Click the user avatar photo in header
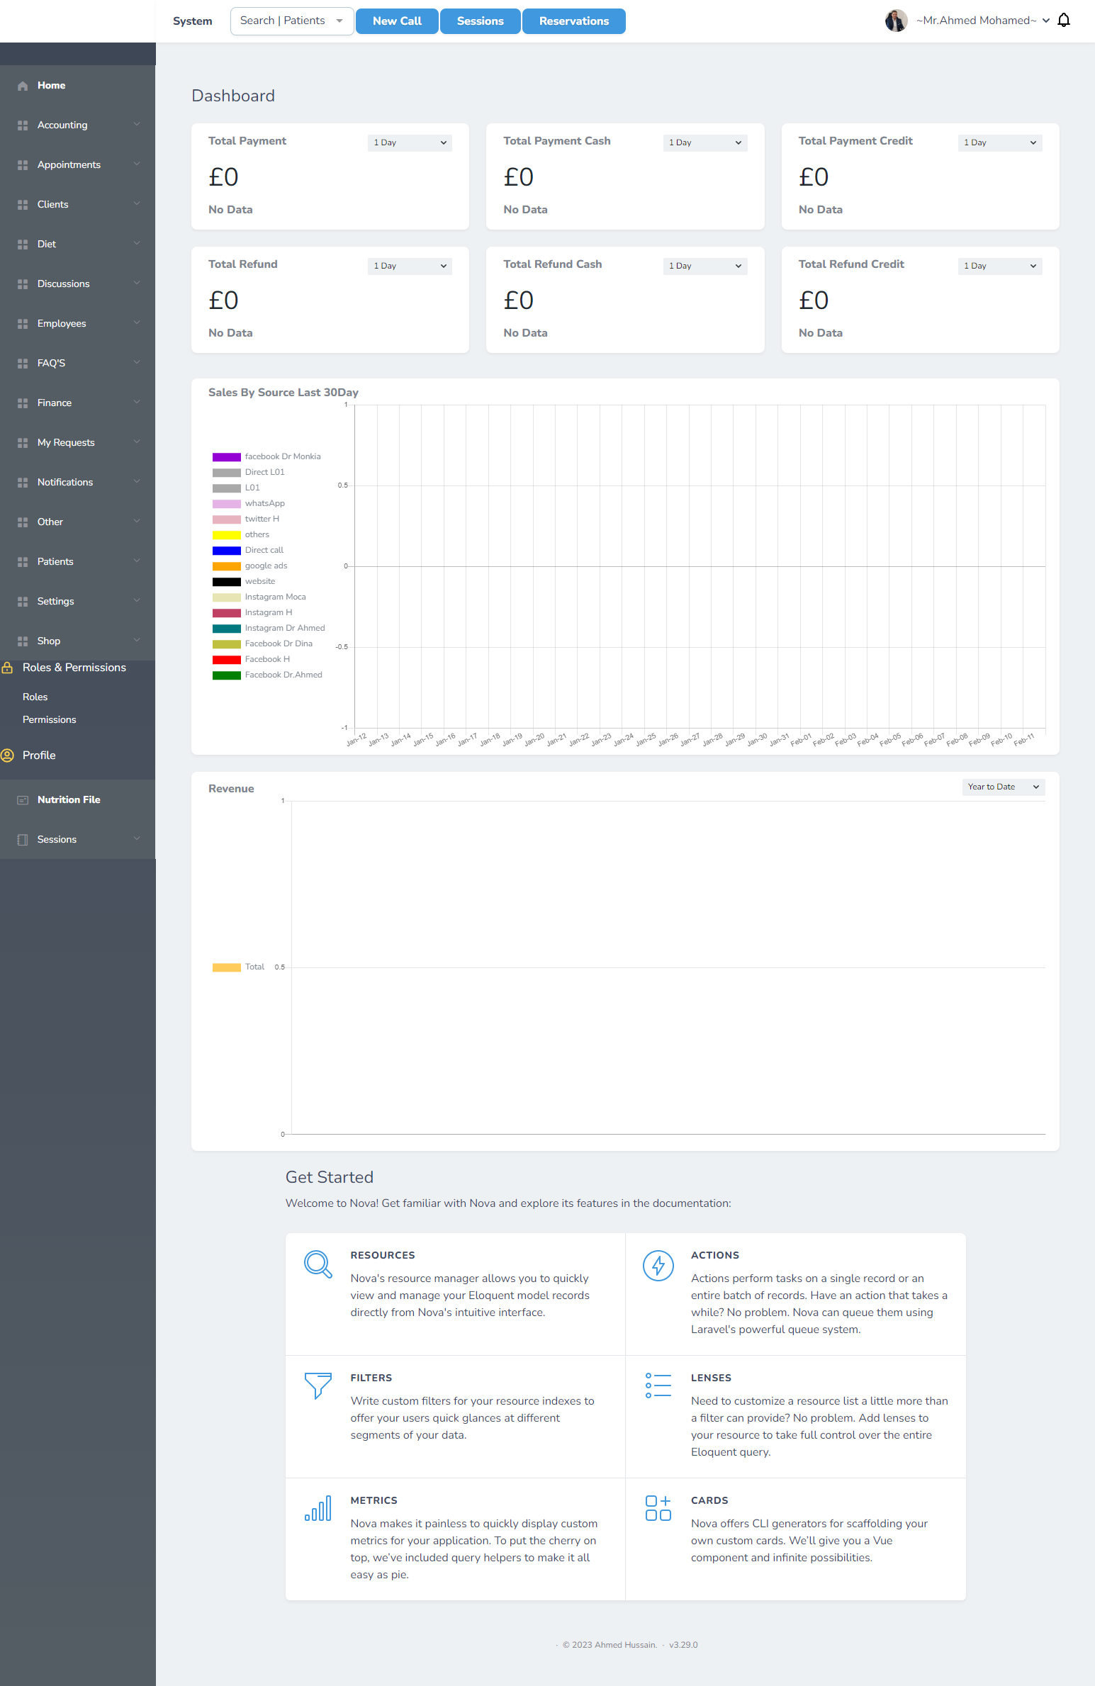This screenshot has height=1686, width=1095. (896, 21)
